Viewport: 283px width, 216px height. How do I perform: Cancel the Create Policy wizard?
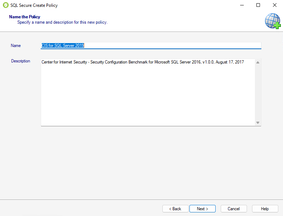[x=234, y=208]
